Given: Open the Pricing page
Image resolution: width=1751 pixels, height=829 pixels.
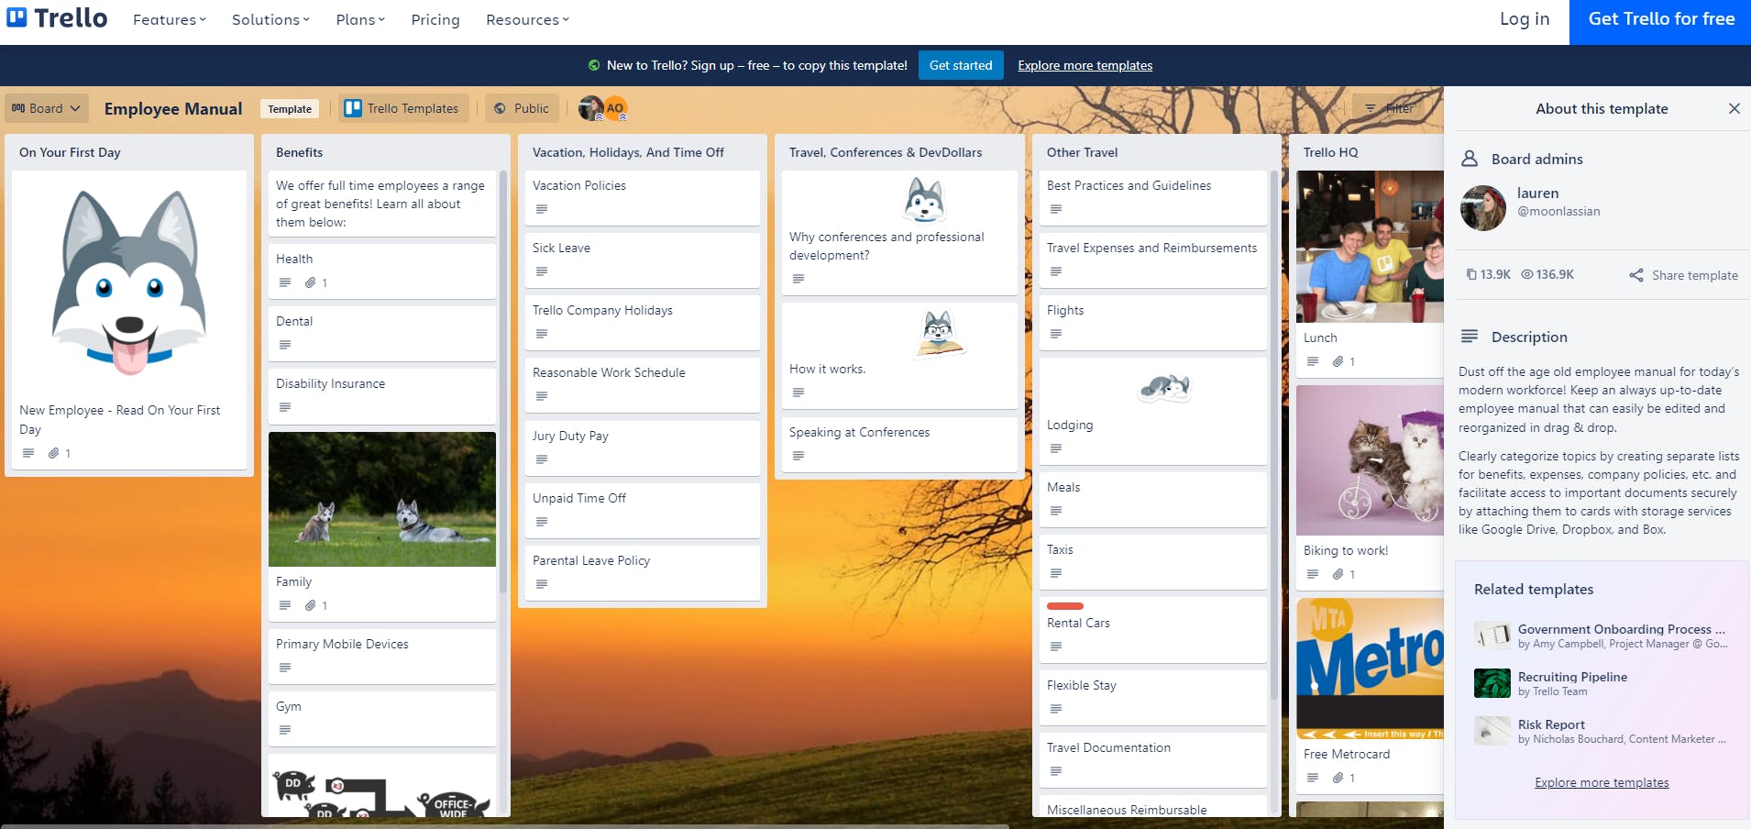Looking at the screenshot, I should (x=435, y=19).
